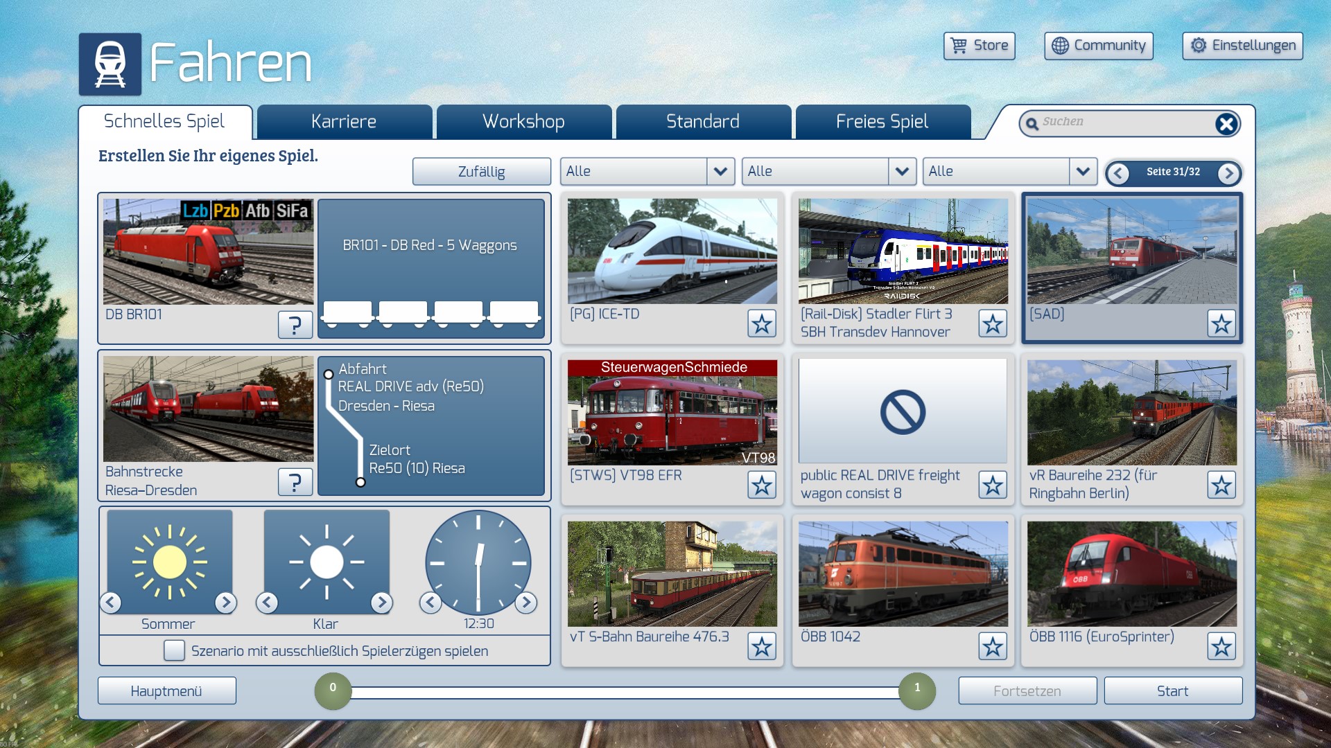The height and width of the screenshot is (748, 1331).
Task: Star the [STWS] VT98 EFR railbus
Action: tap(761, 485)
